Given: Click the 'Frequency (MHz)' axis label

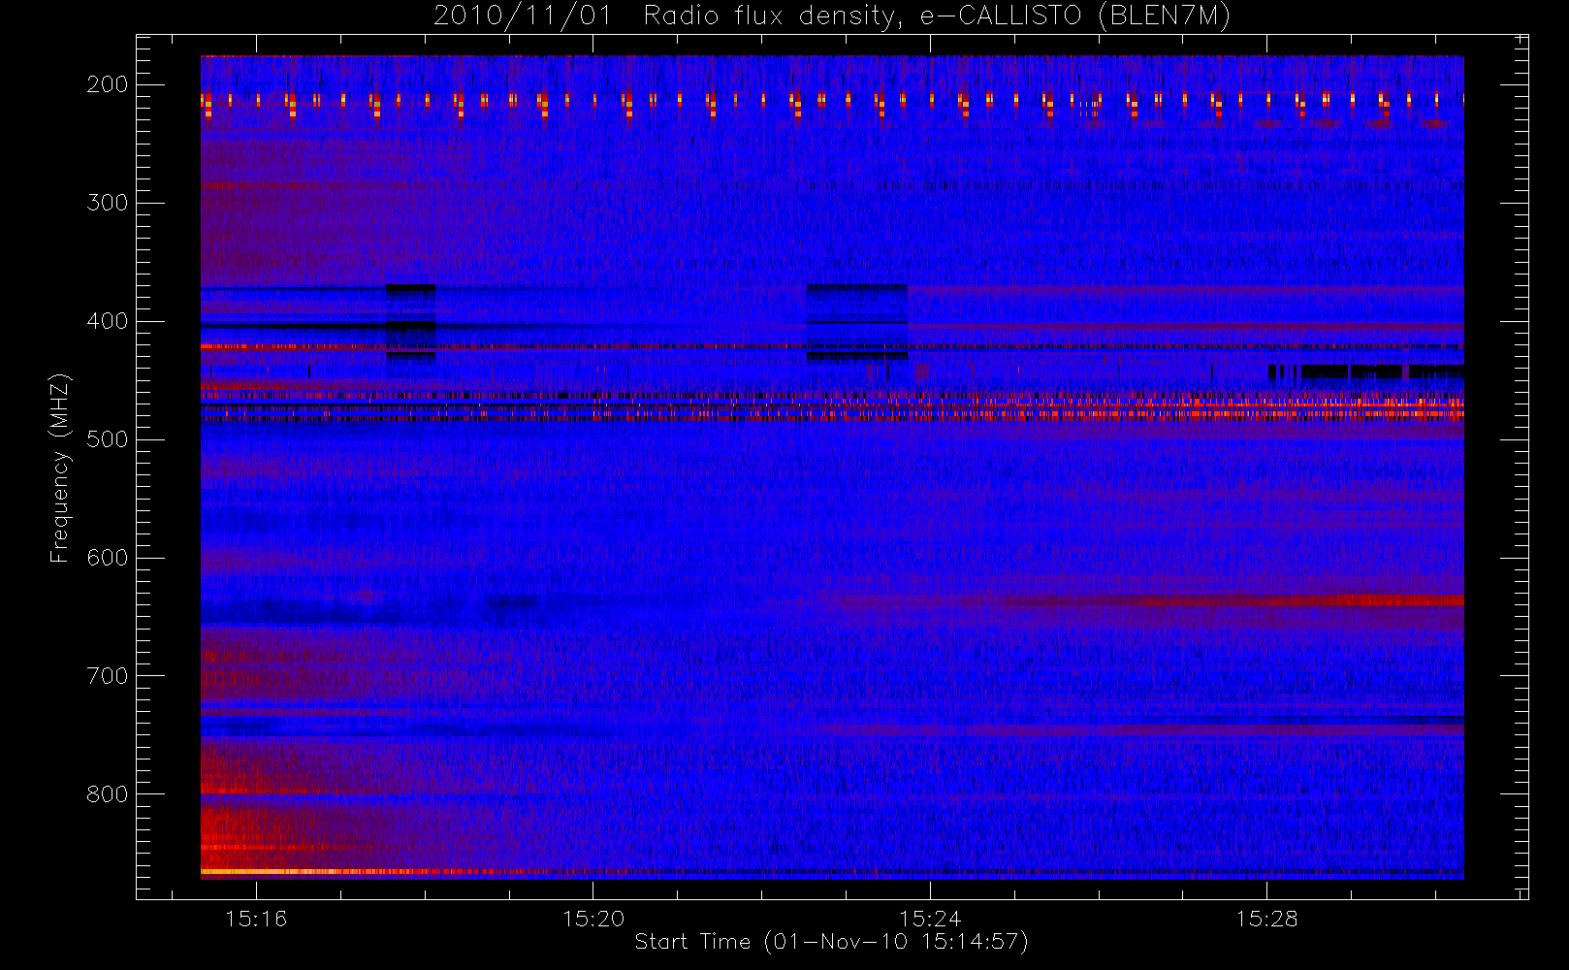Looking at the screenshot, I should 60,468.
